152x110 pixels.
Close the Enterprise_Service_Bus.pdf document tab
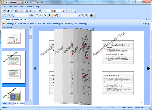149,19
